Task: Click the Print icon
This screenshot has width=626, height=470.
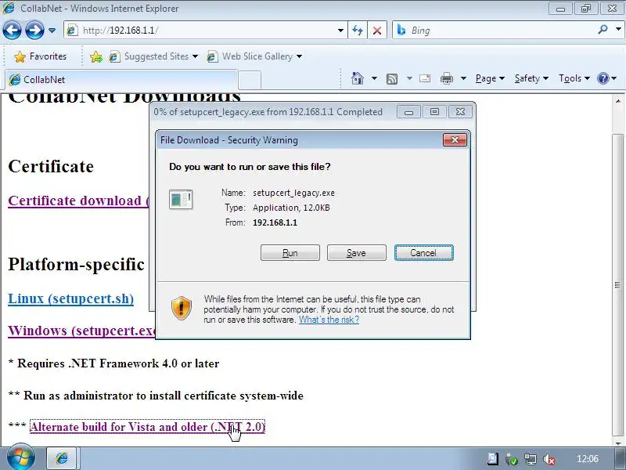Action: 446,78
